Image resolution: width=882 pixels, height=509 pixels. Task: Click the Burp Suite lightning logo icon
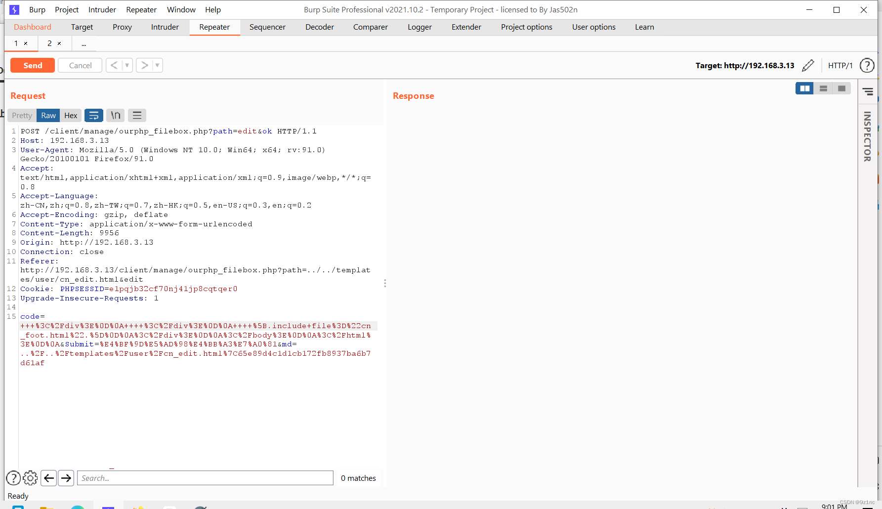(14, 9)
